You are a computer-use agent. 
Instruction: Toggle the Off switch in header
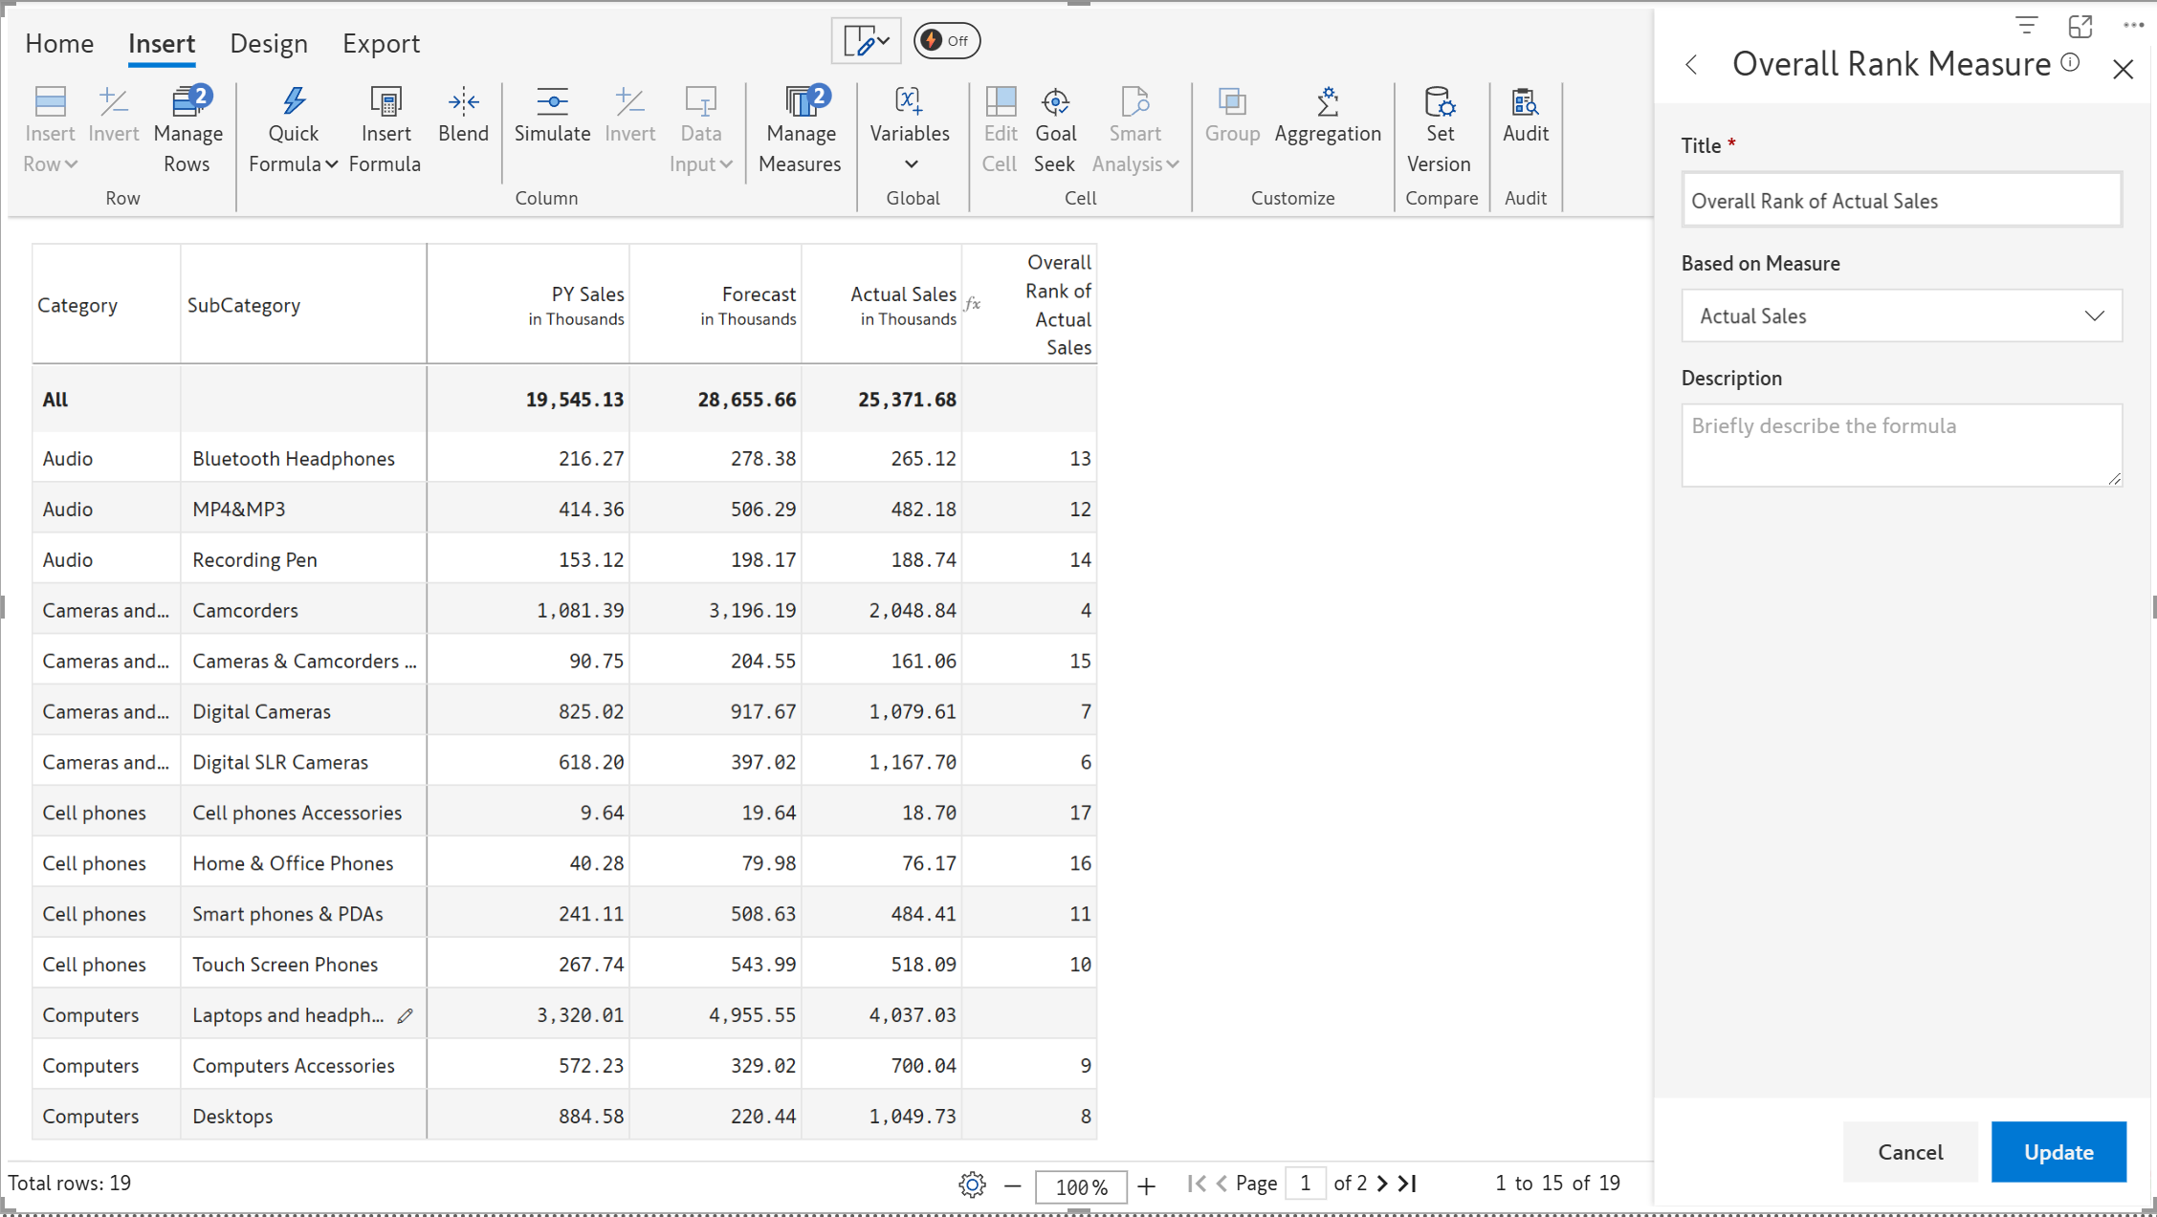click(x=946, y=41)
